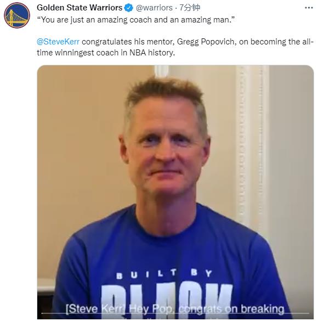Click the video progress bar track

pyautogui.click(x=175, y=313)
